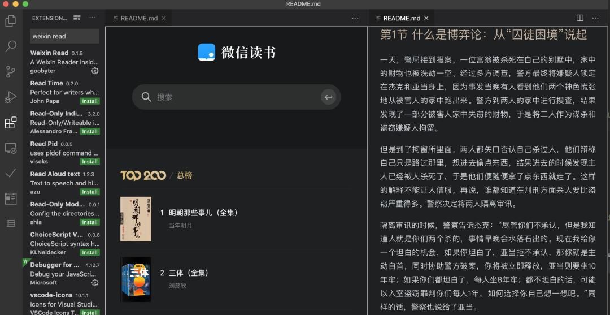This screenshot has width=610, height=315.
Task: Open the Explorer view in activity bar
Action: point(11,20)
